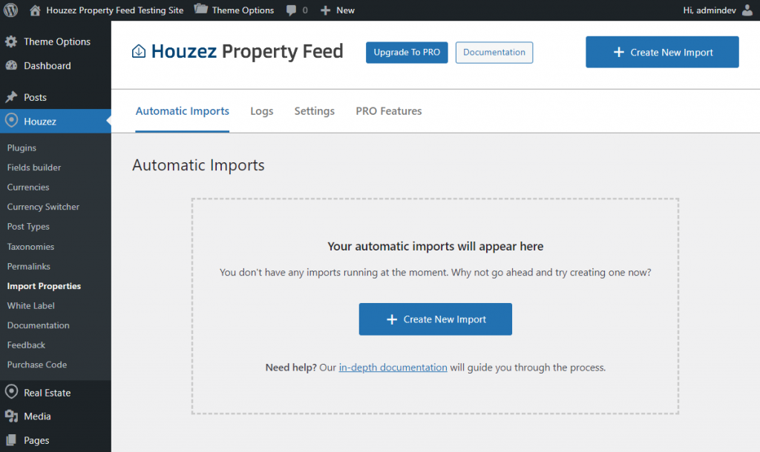Click the home icon beside the site name
The height and width of the screenshot is (452, 760).
pos(35,10)
